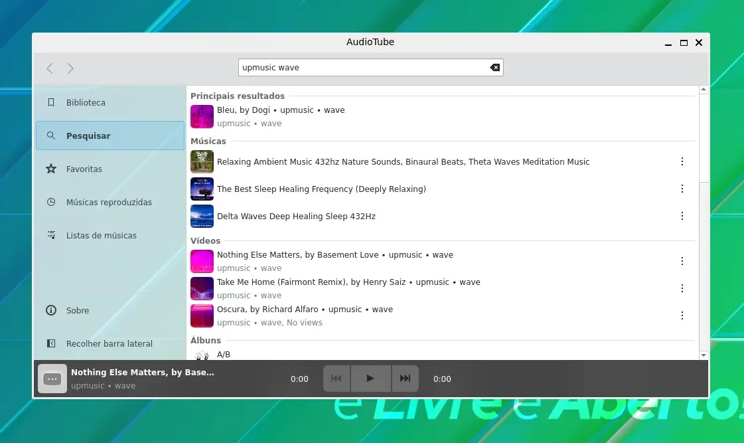The width and height of the screenshot is (744, 443).
Task: Click the search field containing upmusic wave
Action: [x=370, y=68]
